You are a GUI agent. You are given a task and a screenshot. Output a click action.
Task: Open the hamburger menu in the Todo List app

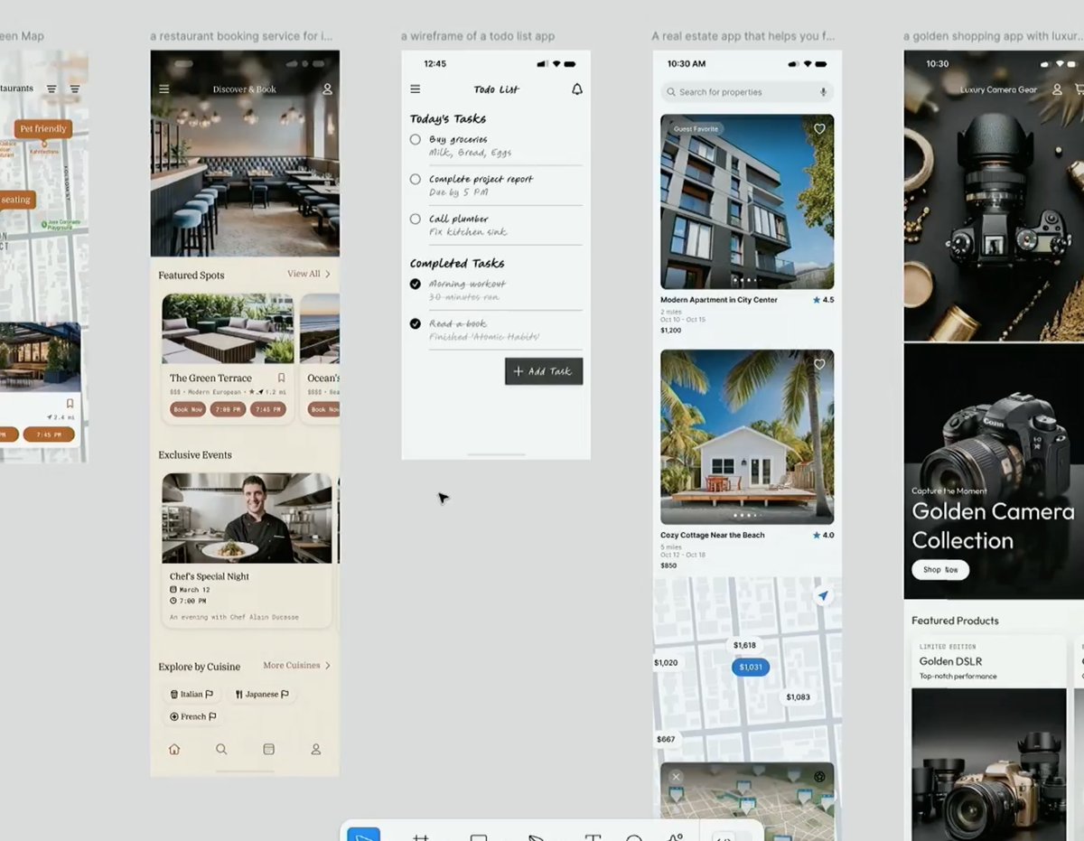coord(415,89)
